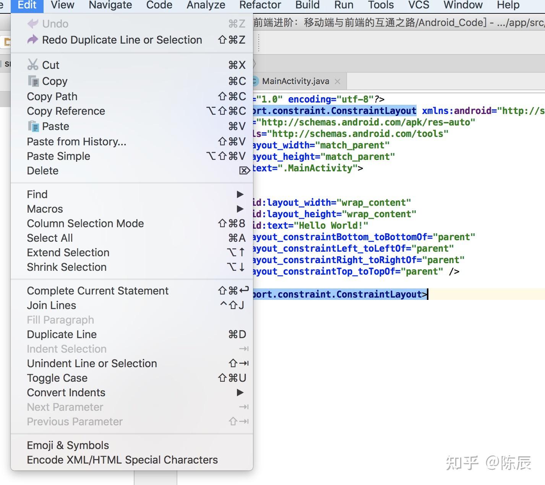Choose Shrink Selection

tap(132, 267)
